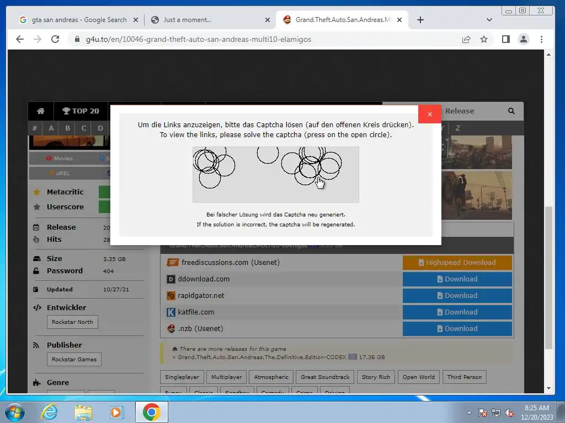The width and height of the screenshot is (565, 423).
Task: Select Great Soundtrack tag
Action: 325,377
